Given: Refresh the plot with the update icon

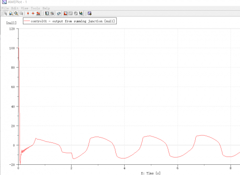Looking at the screenshot, I should pos(59,14).
